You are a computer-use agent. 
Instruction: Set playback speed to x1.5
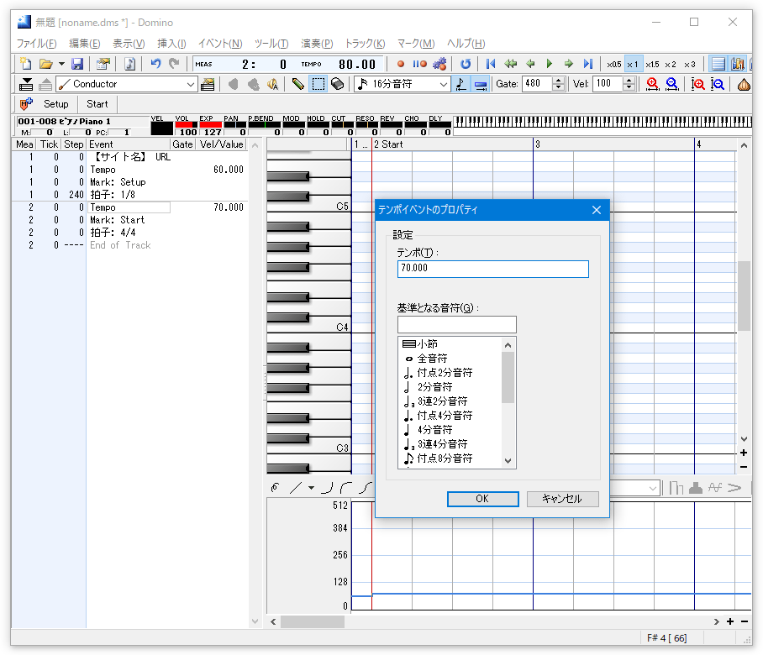(x=653, y=64)
